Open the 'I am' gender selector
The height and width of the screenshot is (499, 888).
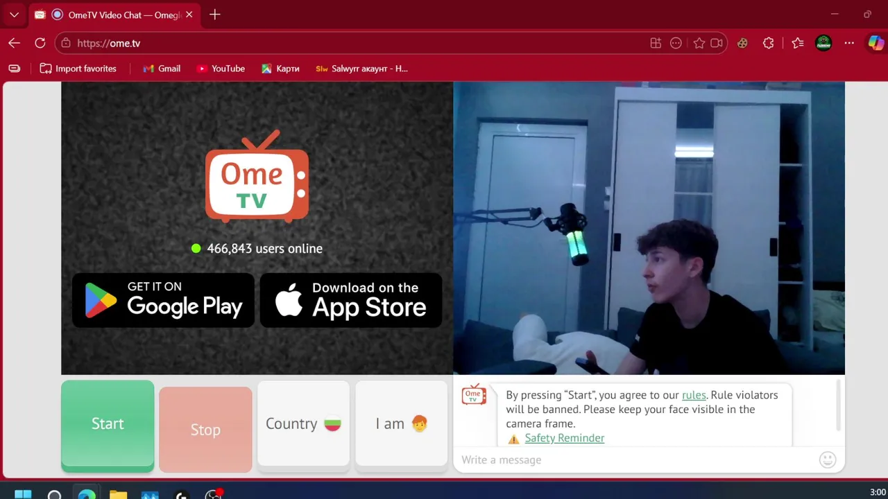(402, 423)
